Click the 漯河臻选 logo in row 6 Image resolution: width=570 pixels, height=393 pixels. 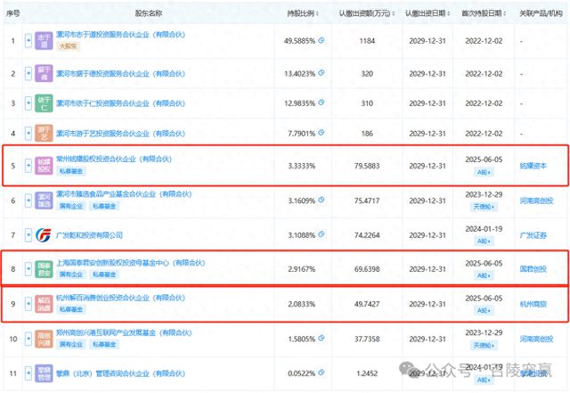[x=44, y=201]
